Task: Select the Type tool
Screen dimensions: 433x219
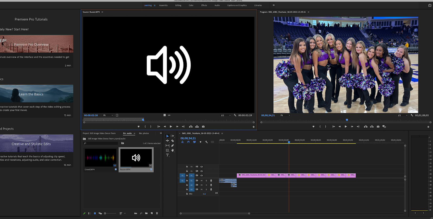Action: click(x=167, y=155)
